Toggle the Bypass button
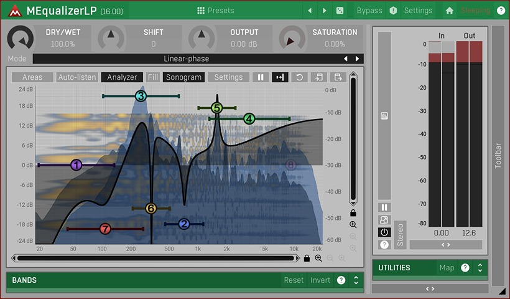Viewport: 510px width, 299px height. pos(369,11)
